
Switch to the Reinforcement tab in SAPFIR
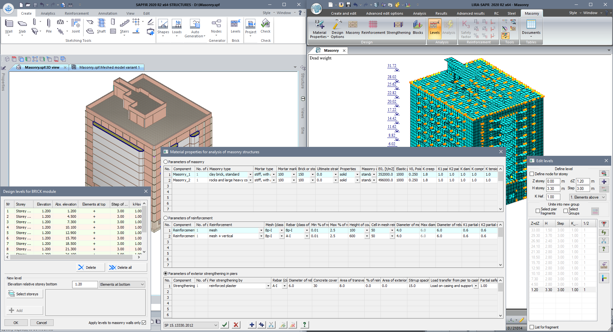(77, 13)
